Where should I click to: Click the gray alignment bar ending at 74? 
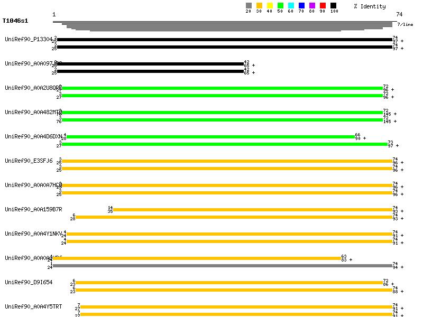coord(222,266)
